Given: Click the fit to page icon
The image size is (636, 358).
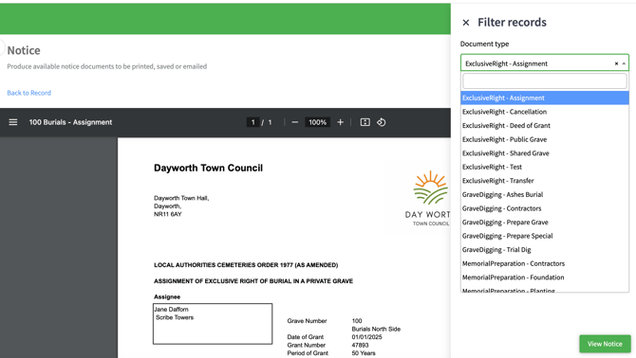Looking at the screenshot, I should [x=365, y=122].
